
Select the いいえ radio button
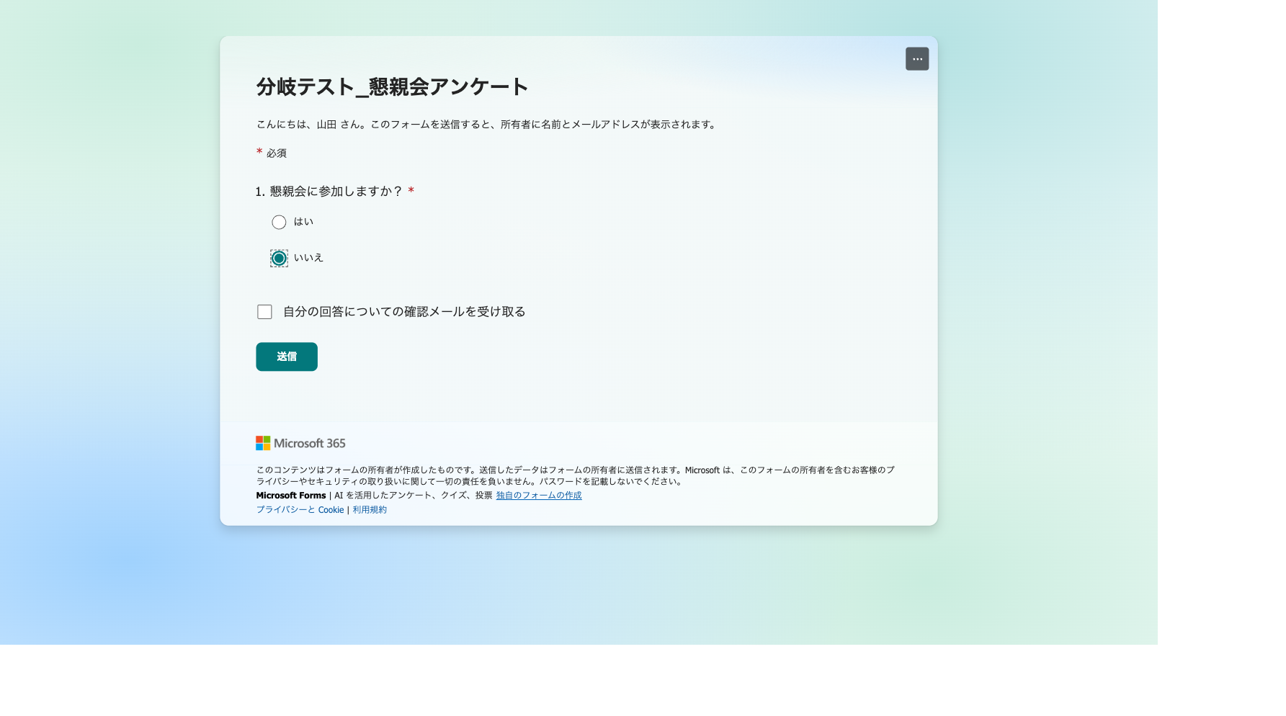279,259
